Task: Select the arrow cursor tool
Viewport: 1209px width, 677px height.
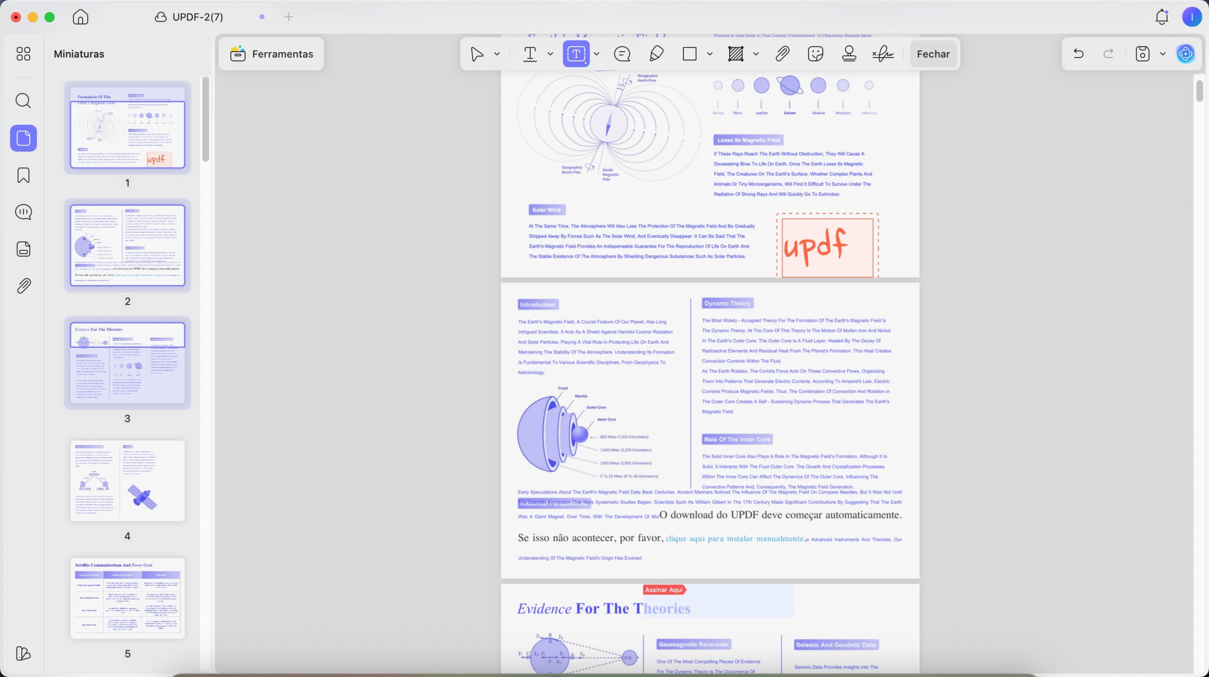Action: tap(477, 54)
